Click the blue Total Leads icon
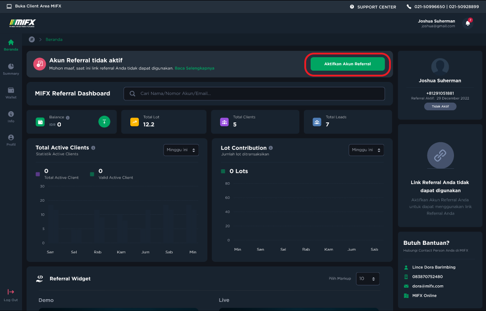This screenshot has height=311, width=486. 317,122
